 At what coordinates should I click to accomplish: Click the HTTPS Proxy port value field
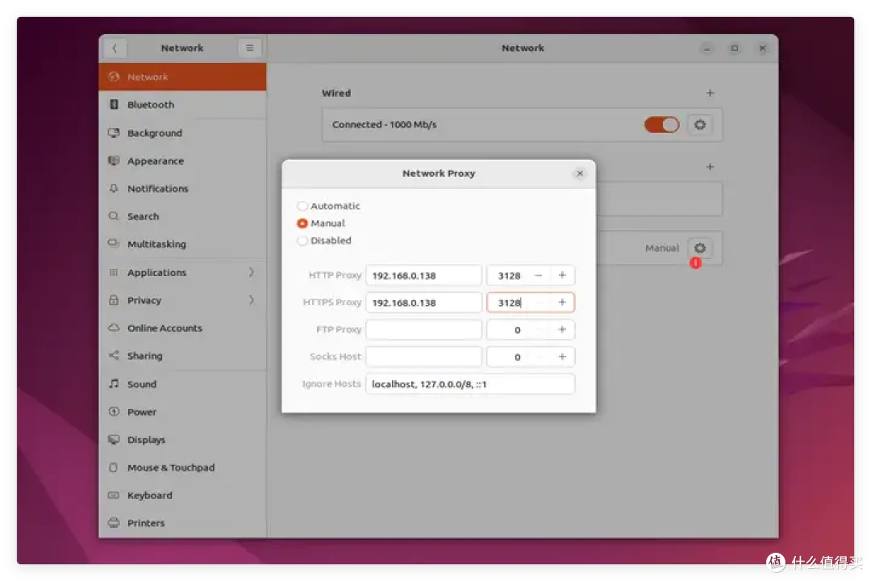point(509,303)
